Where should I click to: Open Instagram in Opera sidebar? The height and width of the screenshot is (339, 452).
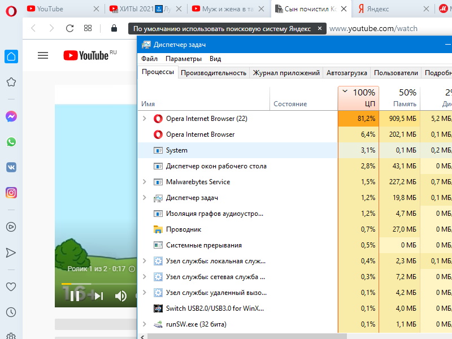pyautogui.click(x=11, y=193)
